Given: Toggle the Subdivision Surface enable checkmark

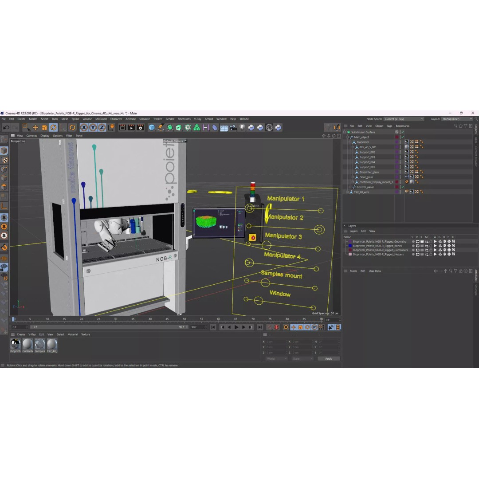Looking at the screenshot, I should coord(403,132).
